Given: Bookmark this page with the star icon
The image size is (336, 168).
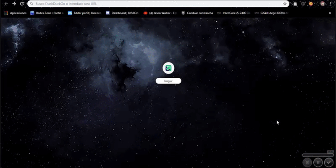Looking at the screenshot, I should pos(285,3).
